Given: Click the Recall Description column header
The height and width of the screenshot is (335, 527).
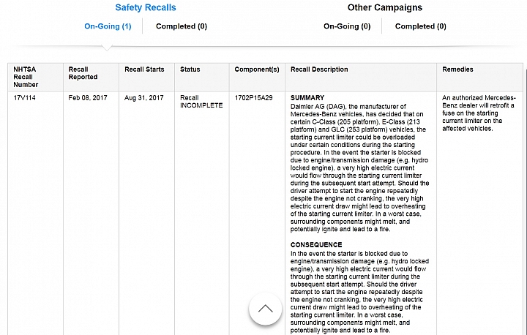Looking at the screenshot, I should point(319,69).
